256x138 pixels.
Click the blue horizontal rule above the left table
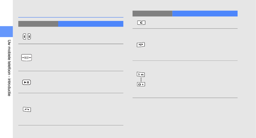pos(71,17)
